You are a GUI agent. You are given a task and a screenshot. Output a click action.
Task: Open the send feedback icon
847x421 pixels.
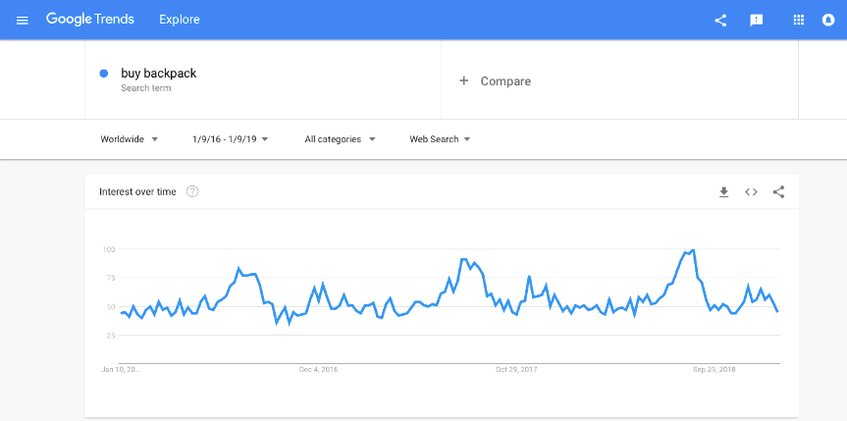[x=757, y=21]
